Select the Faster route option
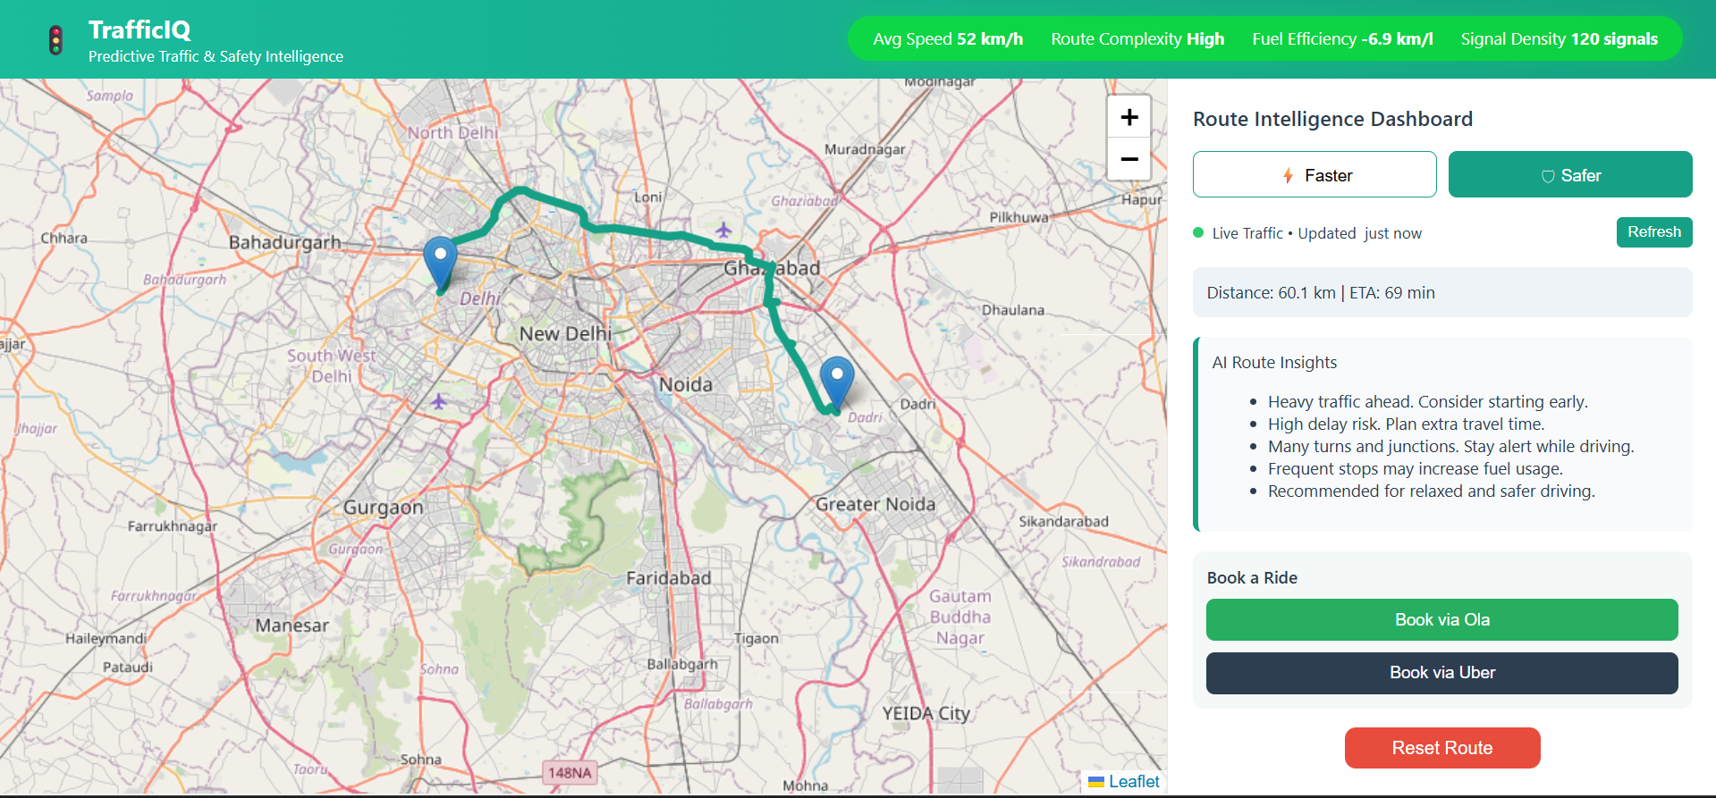Image resolution: width=1716 pixels, height=798 pixels. pyautogui.click(x=1314, y=174)
